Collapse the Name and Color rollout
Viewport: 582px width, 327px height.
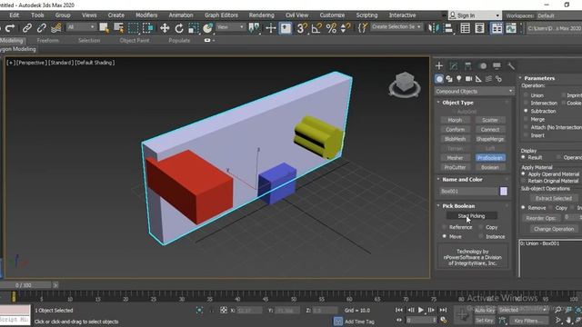coord(438,180)
